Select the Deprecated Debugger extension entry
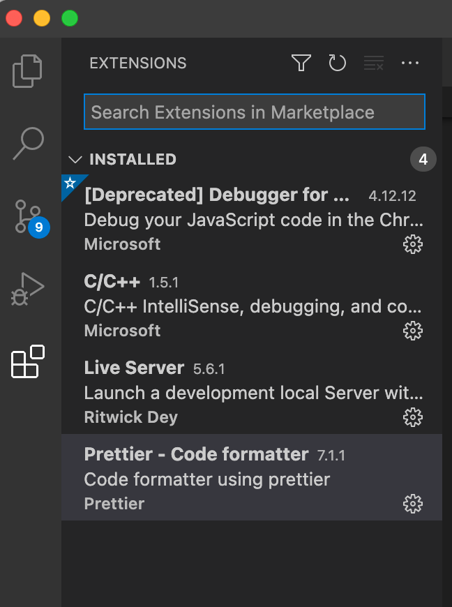This screenshot has width=452, height=607. [252, 218]
